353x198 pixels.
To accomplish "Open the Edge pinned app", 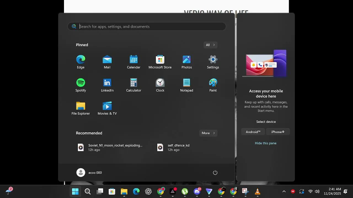I will [x=81, y=62].
